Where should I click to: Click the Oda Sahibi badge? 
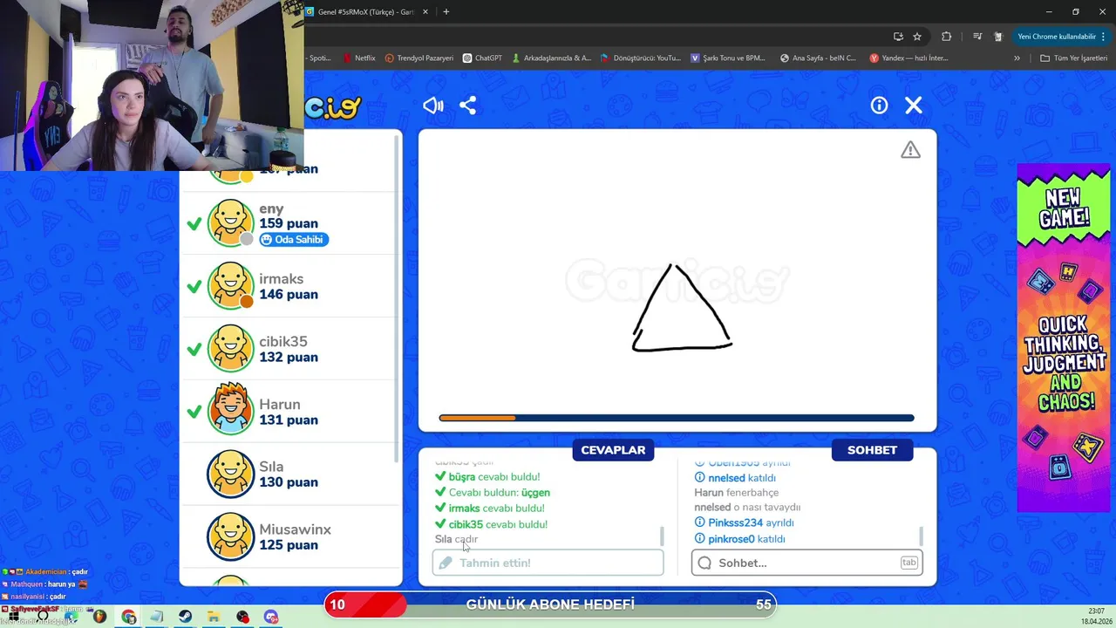(x=294, y=240)
